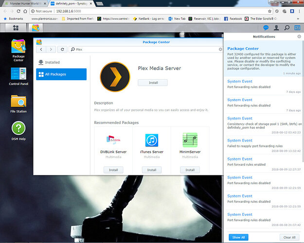The height and width of the screenshot is (243, 304).
Task: Open the Elder Scrolls bookmark
Action: click(x=261, y=19)
